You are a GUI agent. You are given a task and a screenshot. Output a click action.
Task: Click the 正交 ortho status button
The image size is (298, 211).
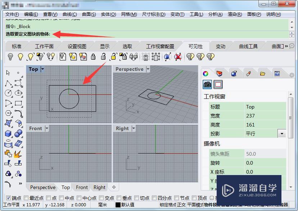coord(181,205)
